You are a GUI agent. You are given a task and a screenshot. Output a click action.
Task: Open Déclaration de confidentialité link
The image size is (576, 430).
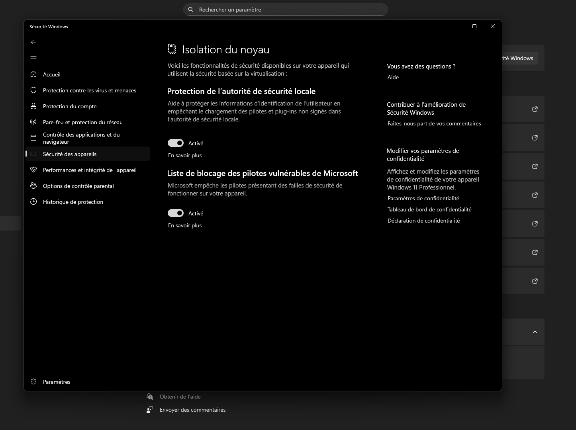click(424, 221)
